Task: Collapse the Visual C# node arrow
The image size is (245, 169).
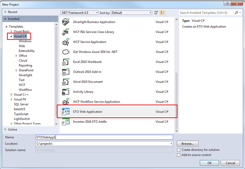Action: coord(11,36)
